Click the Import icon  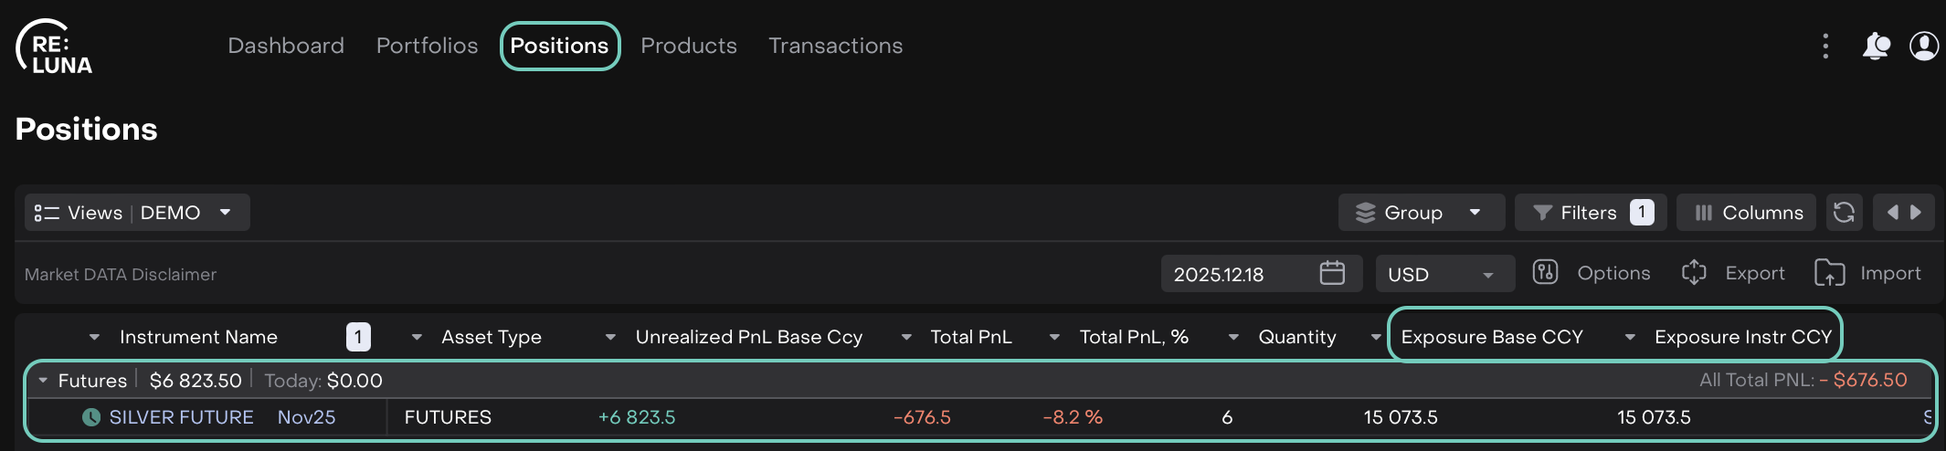coord(1829,273)
